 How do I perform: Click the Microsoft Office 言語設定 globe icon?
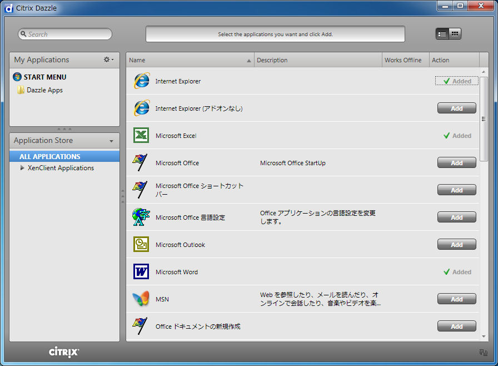coord(141,217)
